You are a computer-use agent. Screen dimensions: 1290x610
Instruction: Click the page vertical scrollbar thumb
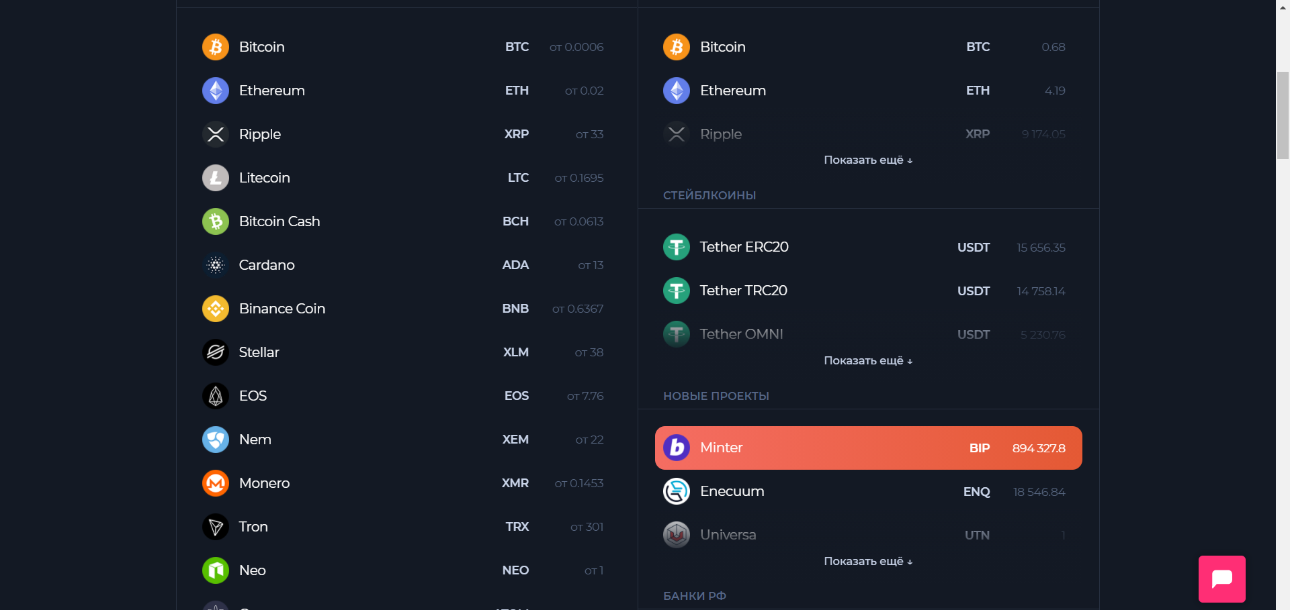1283,114
